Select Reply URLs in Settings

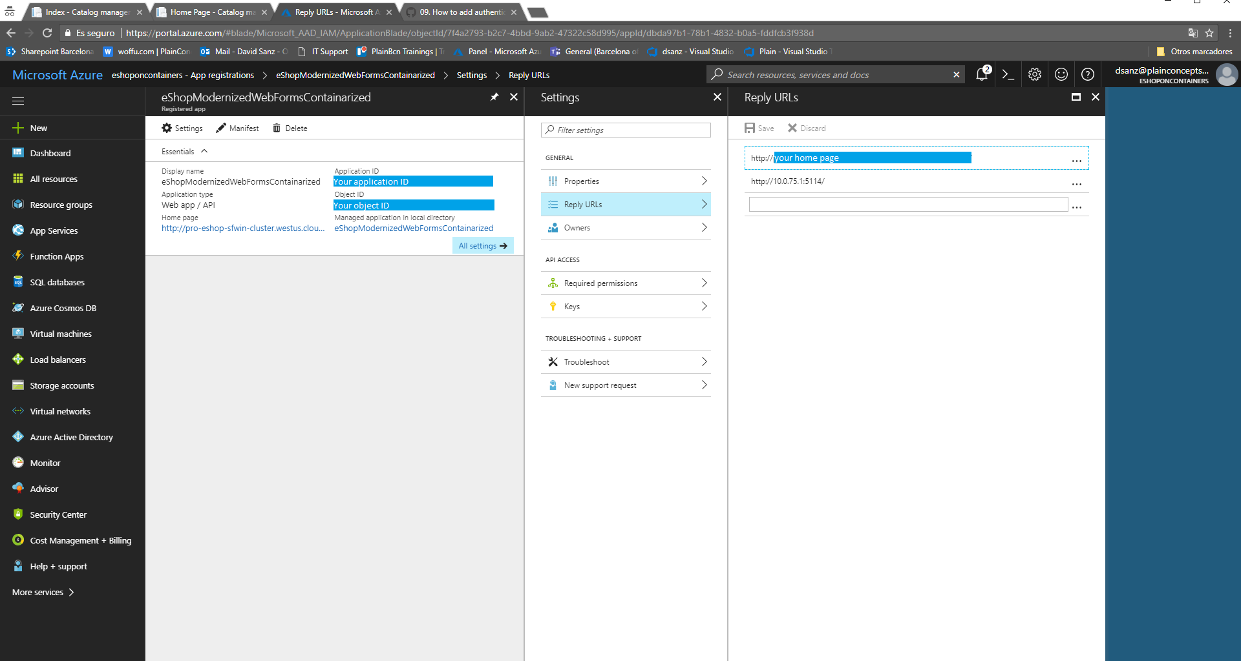click(626, 205)
